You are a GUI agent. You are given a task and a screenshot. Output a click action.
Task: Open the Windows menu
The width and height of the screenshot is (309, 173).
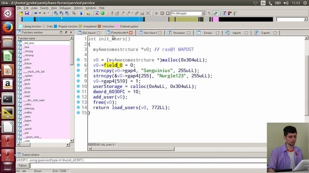point(91,8)
